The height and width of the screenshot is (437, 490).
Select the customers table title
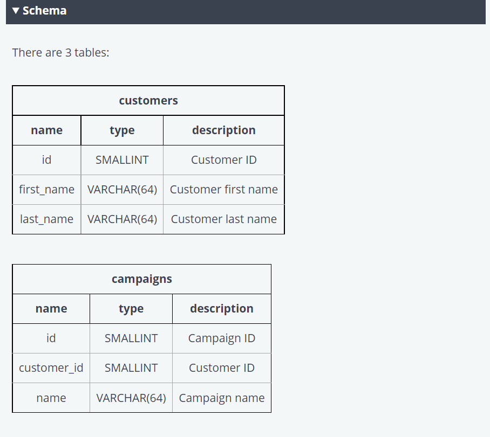(x=148, y=101)
